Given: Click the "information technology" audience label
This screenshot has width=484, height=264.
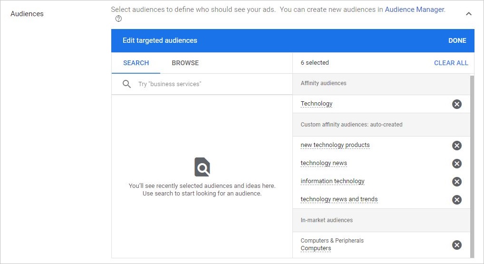Looking at the screenshot, I should pos(332,181).
